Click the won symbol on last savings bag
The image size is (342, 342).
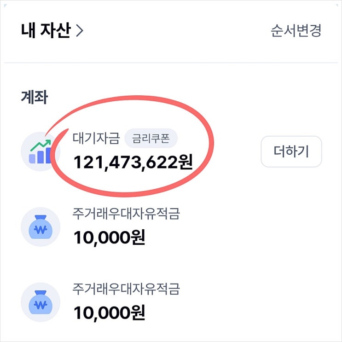point(41,306)
